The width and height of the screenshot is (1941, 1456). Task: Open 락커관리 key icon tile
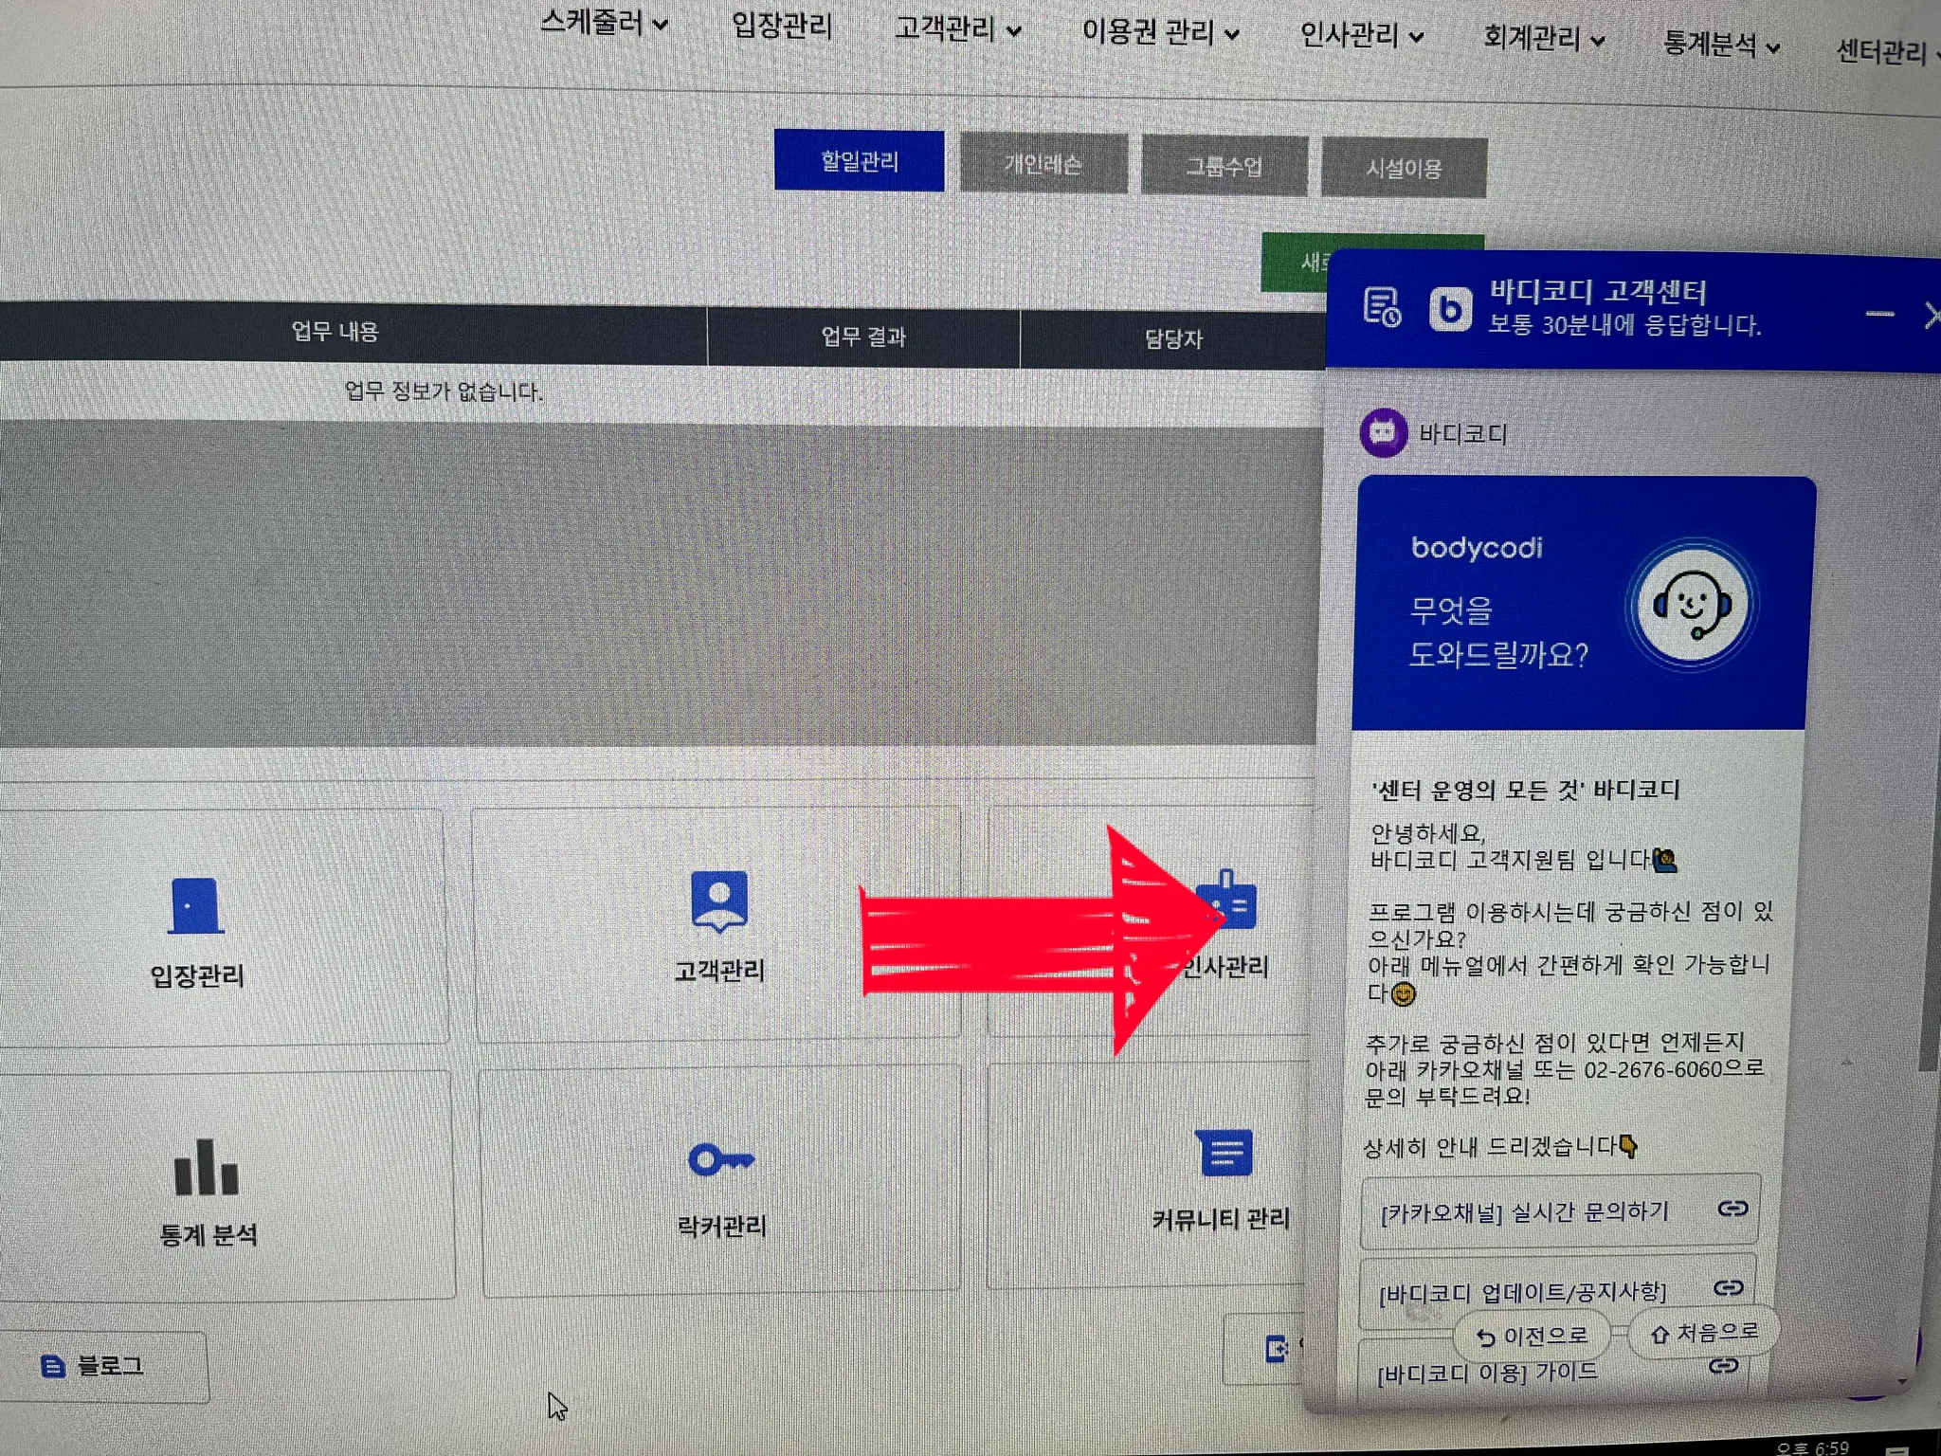pos(720,1160)
